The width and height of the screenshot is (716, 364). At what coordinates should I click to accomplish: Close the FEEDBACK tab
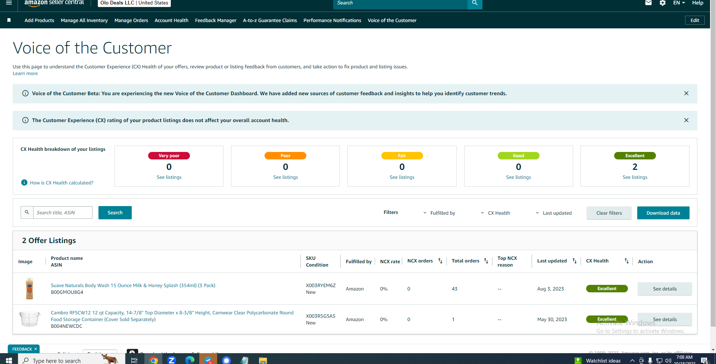tap(35, 349)
